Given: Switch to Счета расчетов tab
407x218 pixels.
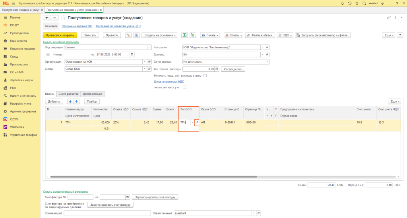Looking at the screenshot, I should (68, 94).
